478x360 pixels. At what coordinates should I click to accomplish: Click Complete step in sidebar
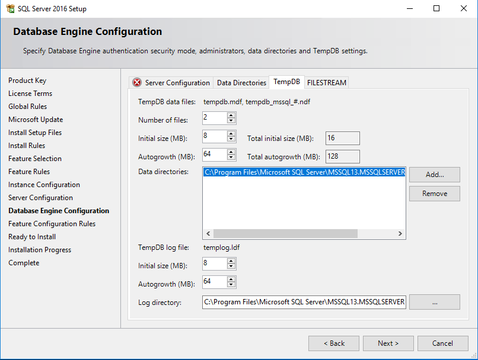click(x=24, y=263)
